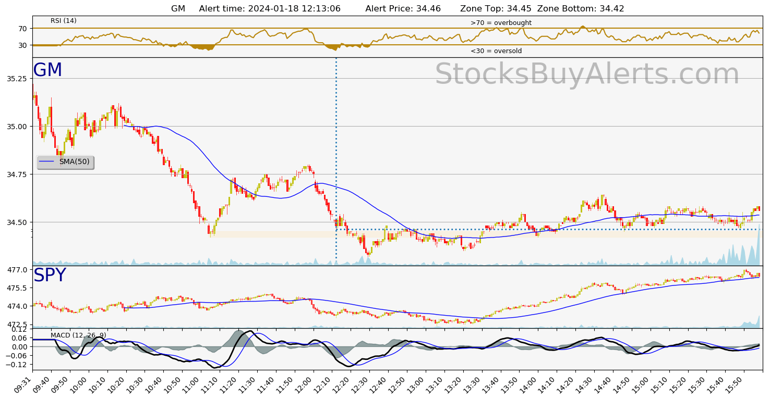Image resolution: width=770 pixels, height=400 pixels.
Task: Select the 'Alert time: 2024-01-18 12:13:06' title text
Action: click(x=270, y=8)
